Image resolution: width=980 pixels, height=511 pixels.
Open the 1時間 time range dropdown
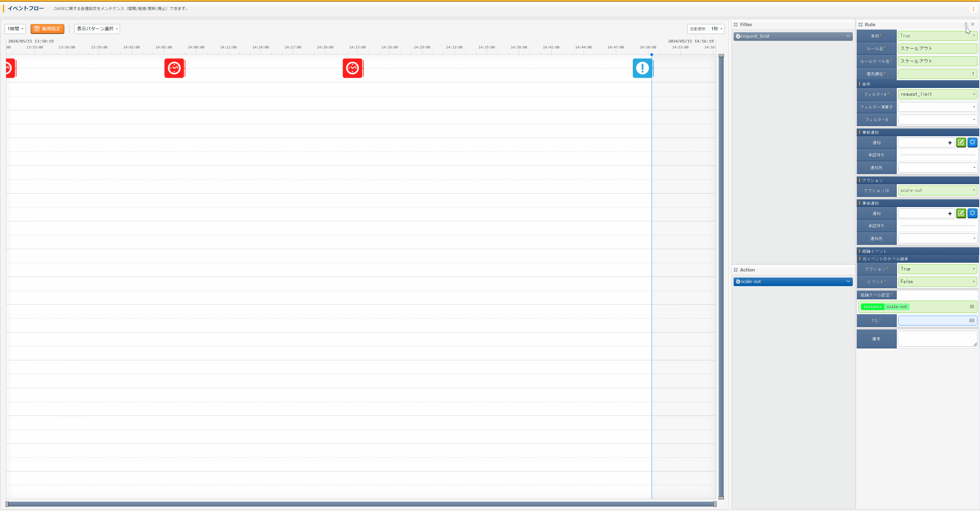point(15,29)
